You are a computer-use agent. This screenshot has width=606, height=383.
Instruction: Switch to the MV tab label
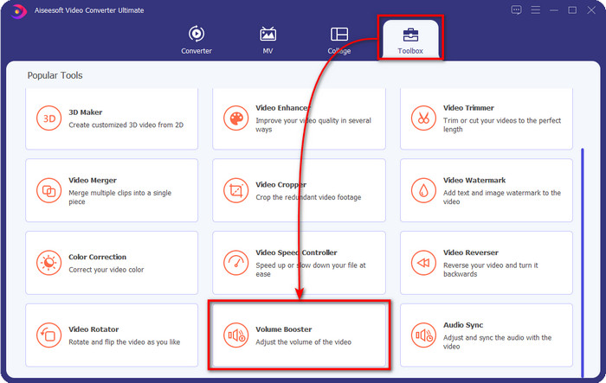268,51
